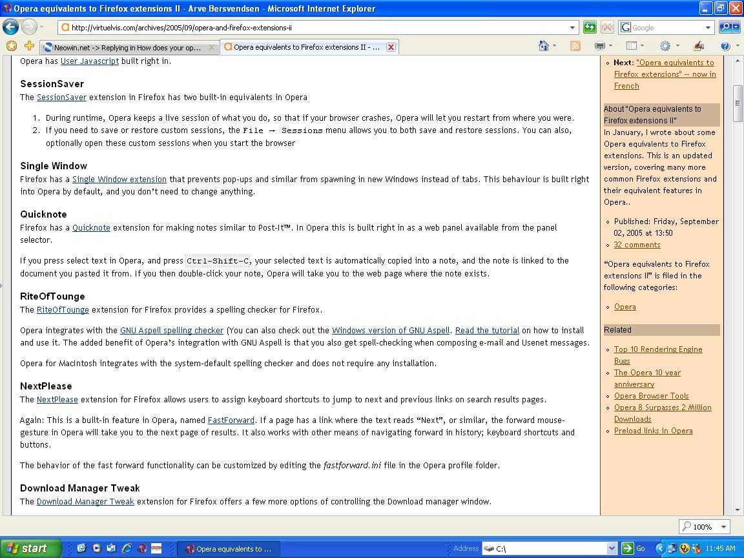Click the Search magnifier button
744x558 pixels.
[x=725, y=27]
